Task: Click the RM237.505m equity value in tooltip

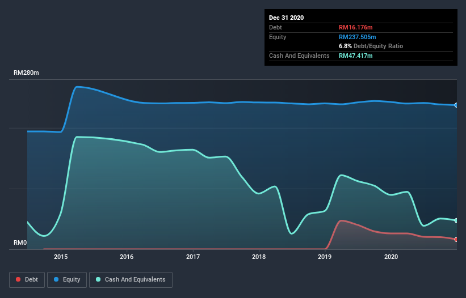Action: tap(357, 37)
